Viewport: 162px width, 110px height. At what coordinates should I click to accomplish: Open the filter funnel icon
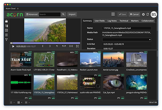click(6, 40)
